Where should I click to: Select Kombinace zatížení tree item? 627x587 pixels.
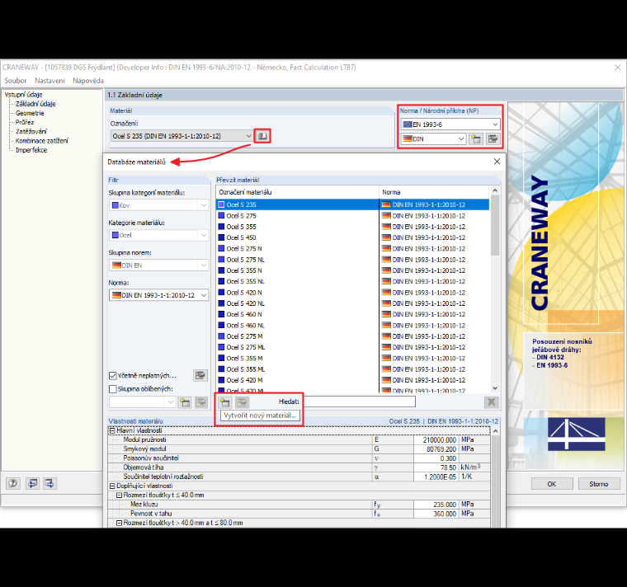[42, 141]
